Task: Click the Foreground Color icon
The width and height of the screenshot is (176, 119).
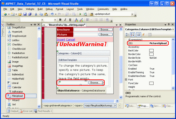Action: point(76,20)
